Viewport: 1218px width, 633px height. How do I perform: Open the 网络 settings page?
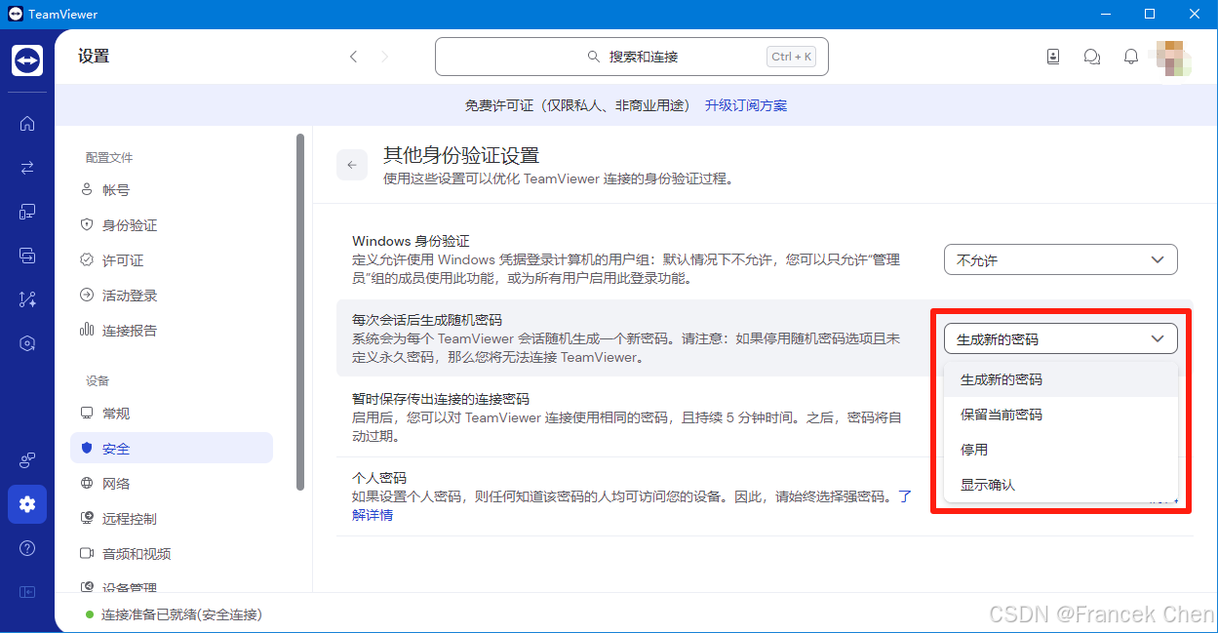click(x=172, y=484)
